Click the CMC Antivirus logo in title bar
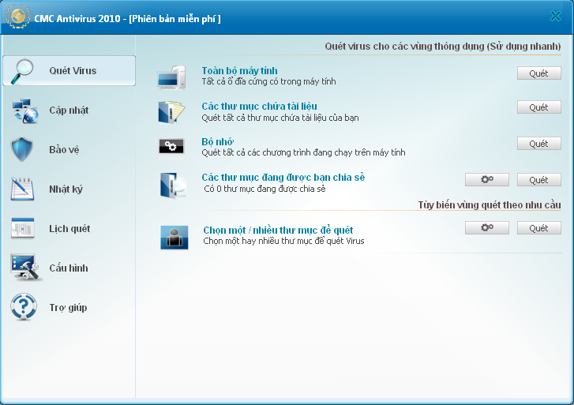The height and width of the screenshot is (405, 574). click(x=18, y=17)
